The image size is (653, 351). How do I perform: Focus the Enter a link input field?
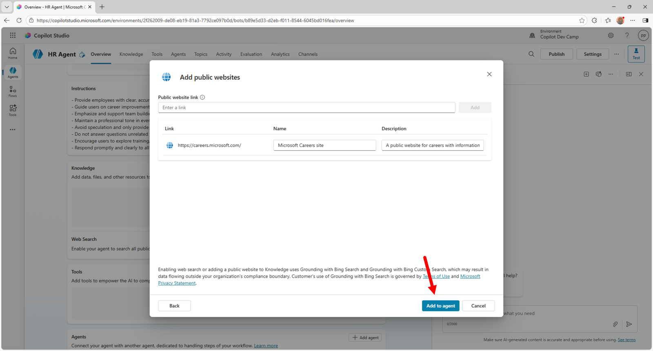tap(307, 107)
